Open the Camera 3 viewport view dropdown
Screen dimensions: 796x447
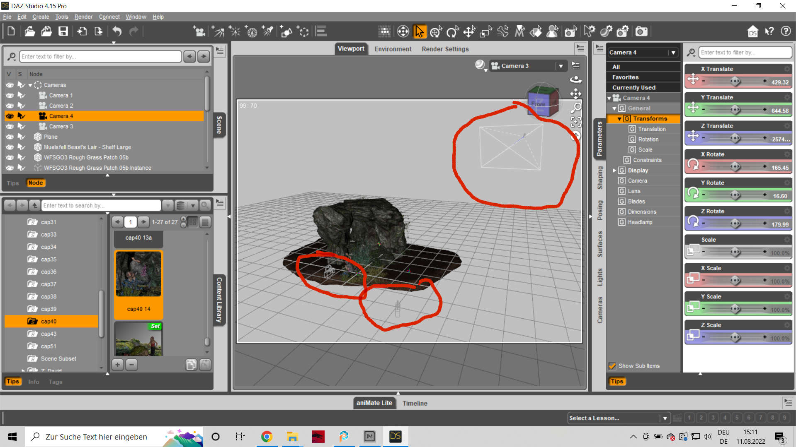pos(561,66)
